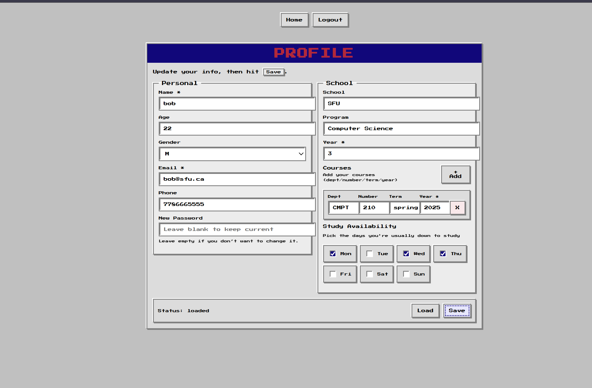The height and width of the screenshot is (388, 592).
Task: Go to the Home page
Action: [294, 20]
